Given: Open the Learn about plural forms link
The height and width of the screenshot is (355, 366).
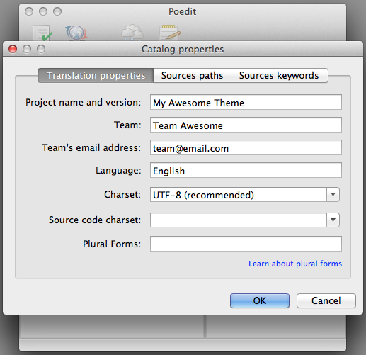Looking at the screenshot, I should click(295, 264).
